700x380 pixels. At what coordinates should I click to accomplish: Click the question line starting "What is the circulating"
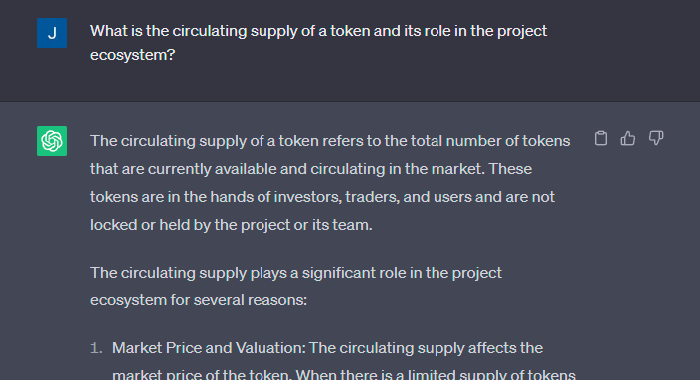pos(319,31)
